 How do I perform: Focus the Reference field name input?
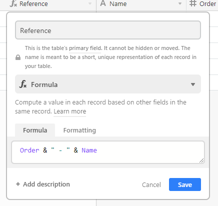108,30
